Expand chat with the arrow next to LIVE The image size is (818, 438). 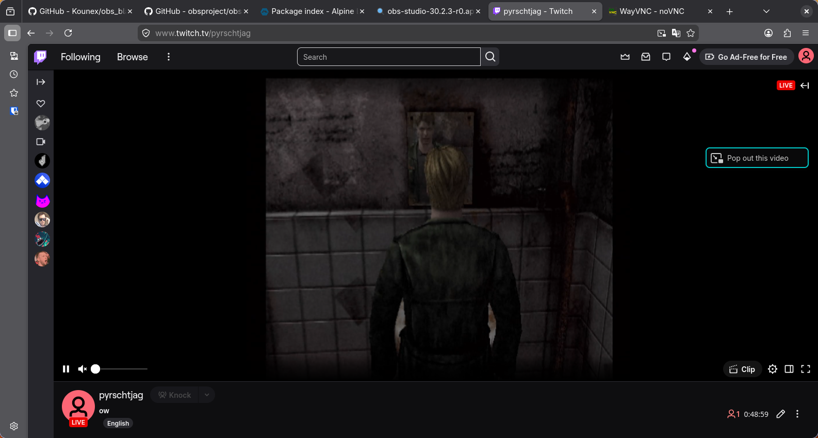click(x=805, y=86)
